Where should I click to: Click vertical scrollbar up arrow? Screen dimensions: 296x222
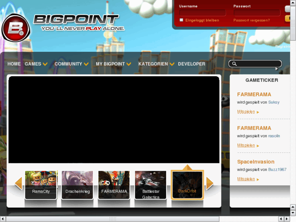[x=293, y=2]
